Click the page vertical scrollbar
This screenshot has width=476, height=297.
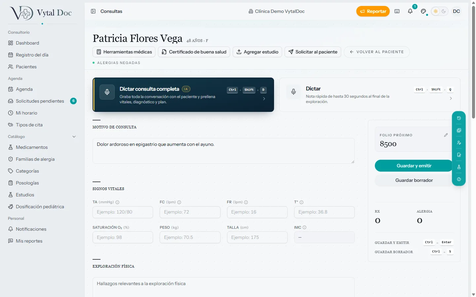click(473, 63)
